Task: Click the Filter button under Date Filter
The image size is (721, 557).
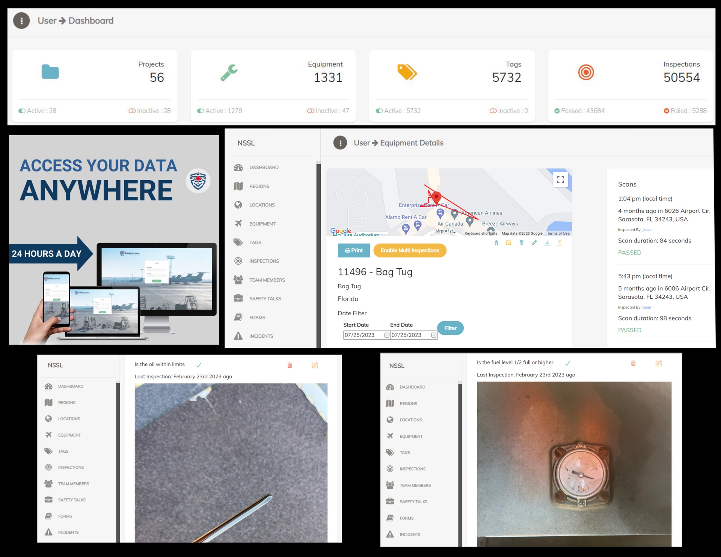Action: click(450, 328)
